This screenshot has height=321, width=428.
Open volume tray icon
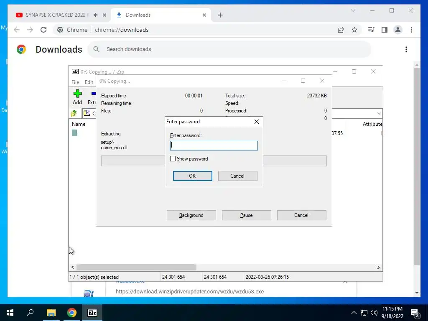[x=374, y=313]
